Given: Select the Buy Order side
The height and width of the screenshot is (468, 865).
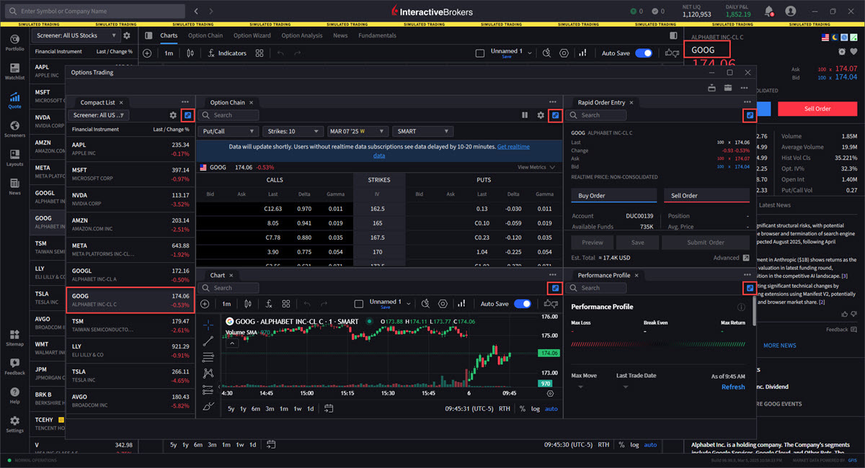Looking at the screenshot, I should tap(613, 195).
